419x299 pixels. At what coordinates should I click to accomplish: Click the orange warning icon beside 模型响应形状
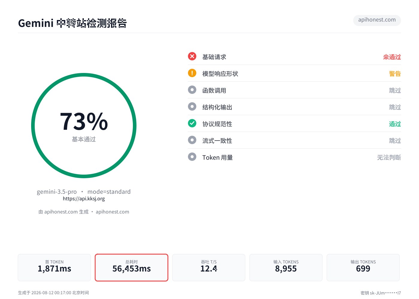(x=192, y=73)
